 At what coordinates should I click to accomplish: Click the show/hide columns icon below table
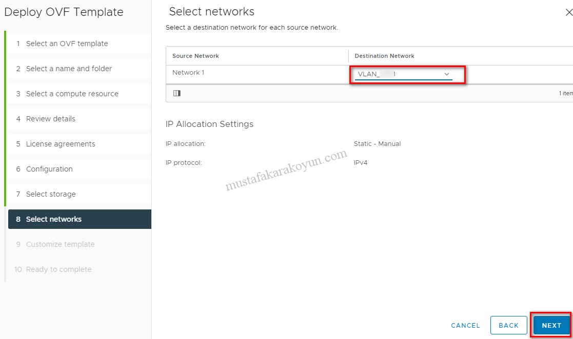click(x=177, y=93)
